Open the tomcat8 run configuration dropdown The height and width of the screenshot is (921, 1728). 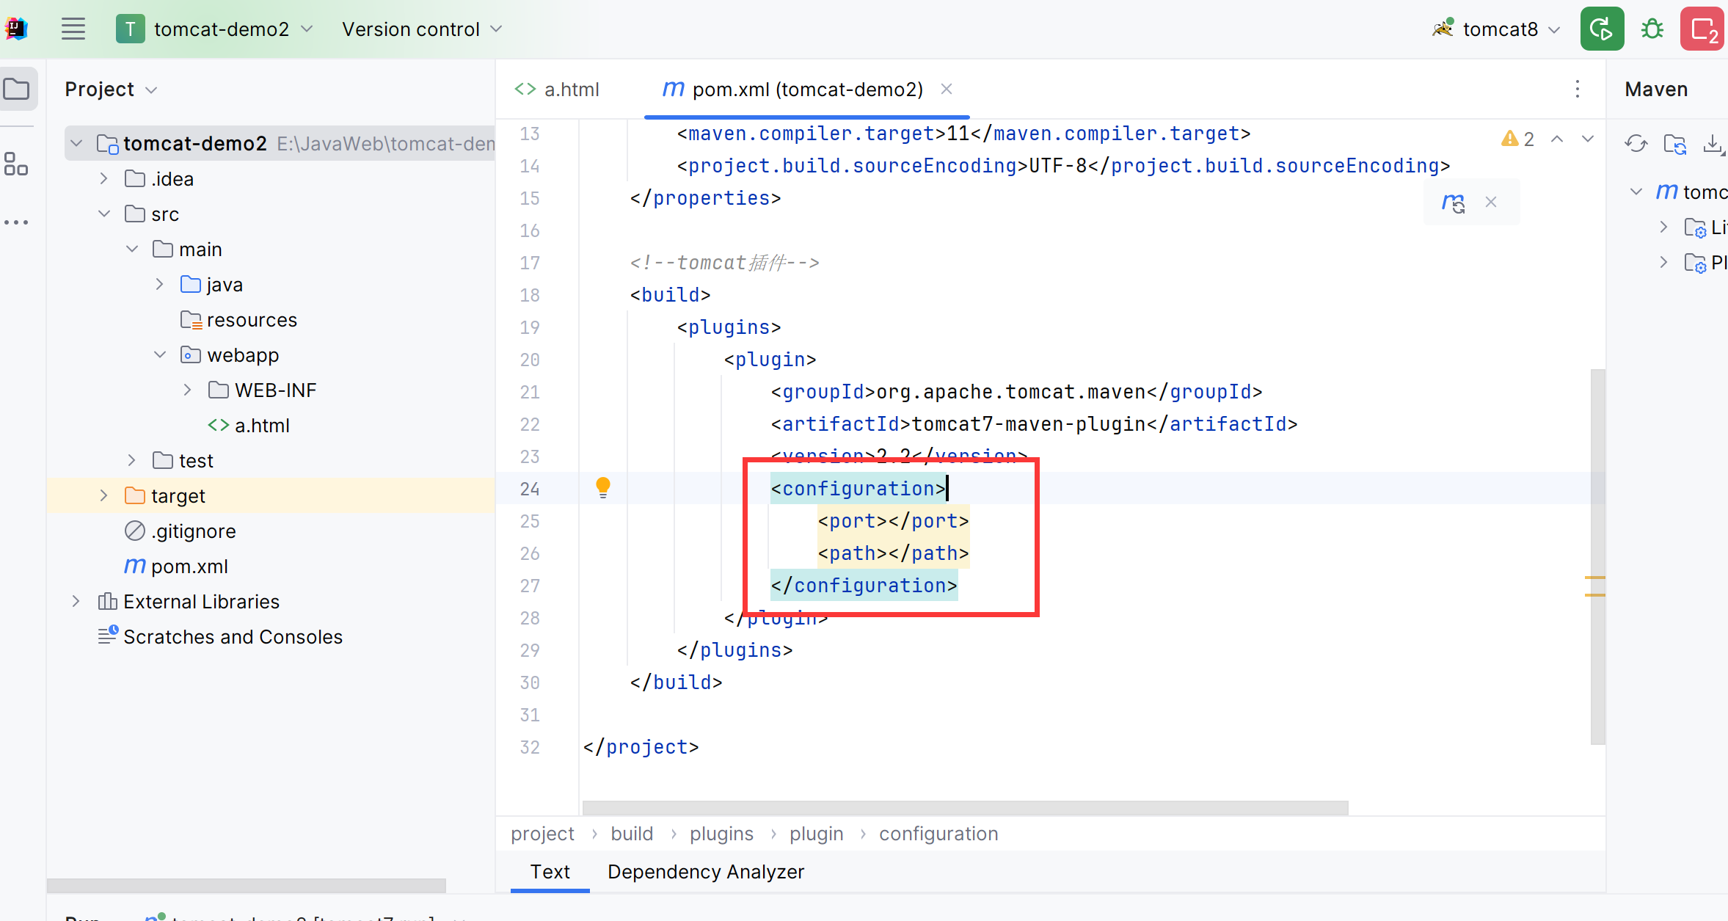point(1499,29)
